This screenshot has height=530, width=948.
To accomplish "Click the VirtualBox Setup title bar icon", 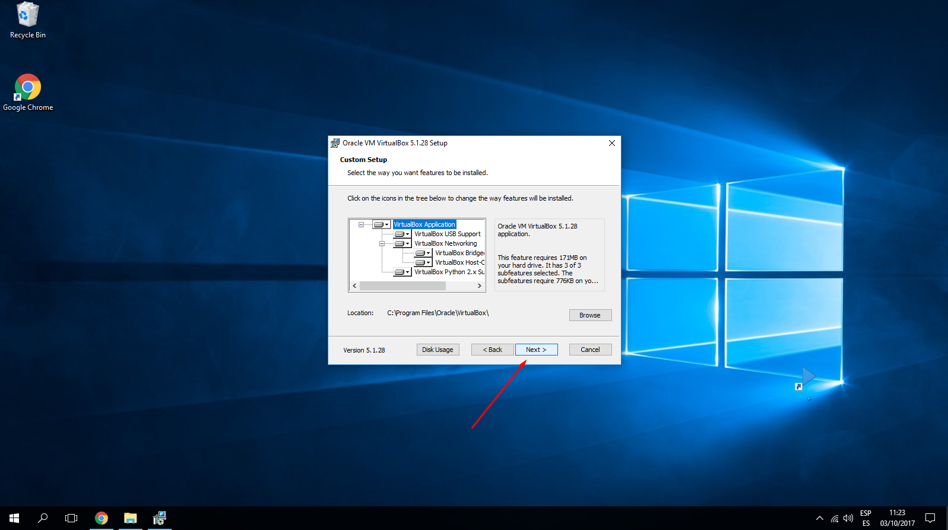I will (335, 143).
